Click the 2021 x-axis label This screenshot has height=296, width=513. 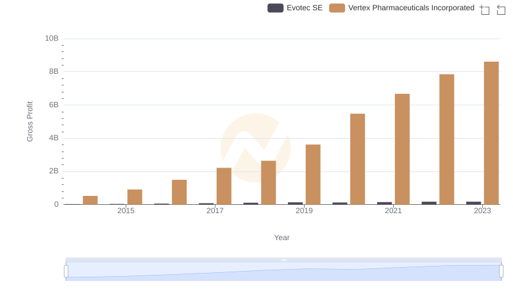[393, 211]
